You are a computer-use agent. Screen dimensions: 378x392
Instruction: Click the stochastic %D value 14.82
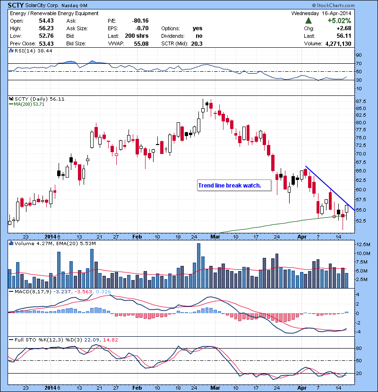pos(110,340)
